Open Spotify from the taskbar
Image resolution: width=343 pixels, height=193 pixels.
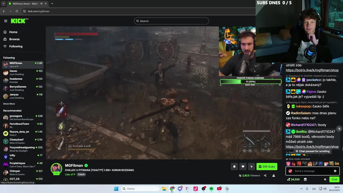[x=211, y=189]
